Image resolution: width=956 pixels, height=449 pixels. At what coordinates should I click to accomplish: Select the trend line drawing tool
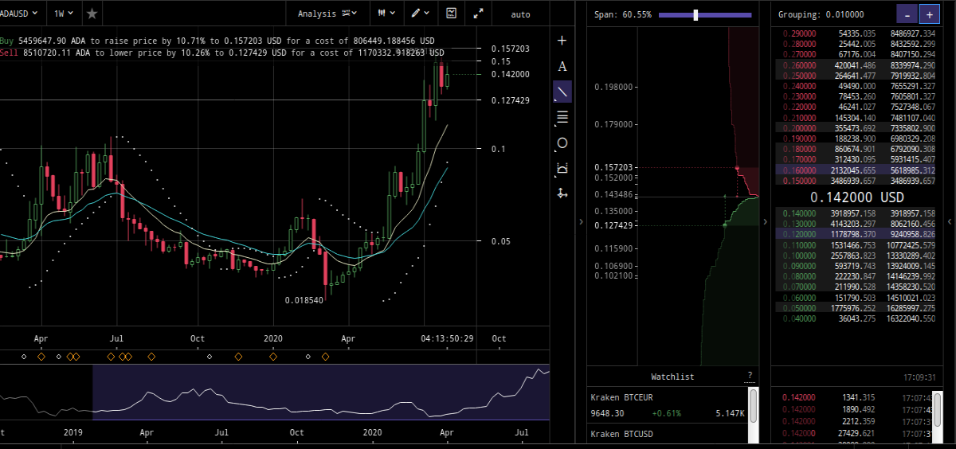click(562, 92)
